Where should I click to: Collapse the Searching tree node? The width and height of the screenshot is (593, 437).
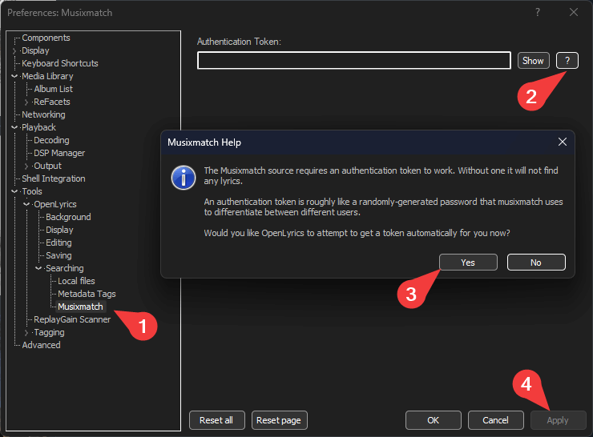click(x=38, y=268)
